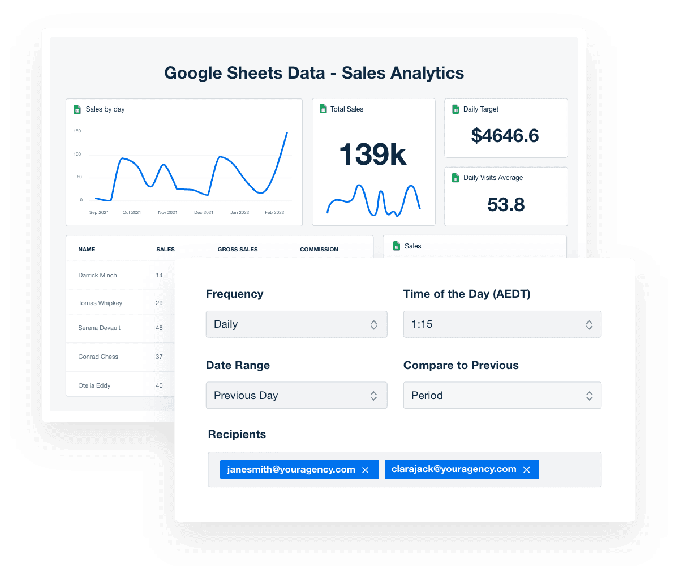Remove janesmith@youragency.com using its X icon
The height and width of the screenshot is (566, 679).
click(x=365, y=469)
